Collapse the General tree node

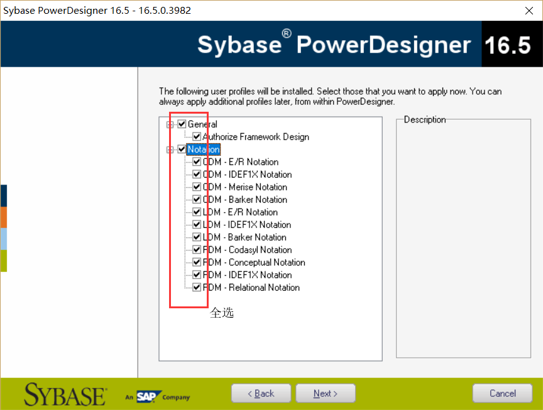(x=170, y=124)
